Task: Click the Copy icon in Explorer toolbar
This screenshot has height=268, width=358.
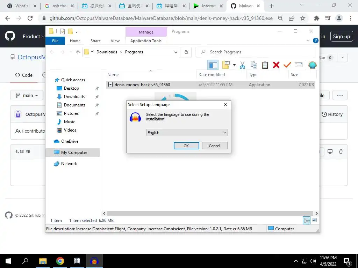Action: [254, 65]
